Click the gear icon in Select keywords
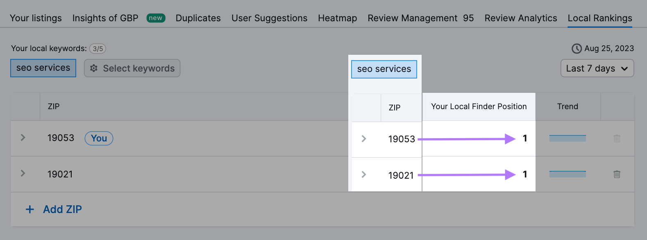This screenshot has width=647, height=240. tap(94, 68)
